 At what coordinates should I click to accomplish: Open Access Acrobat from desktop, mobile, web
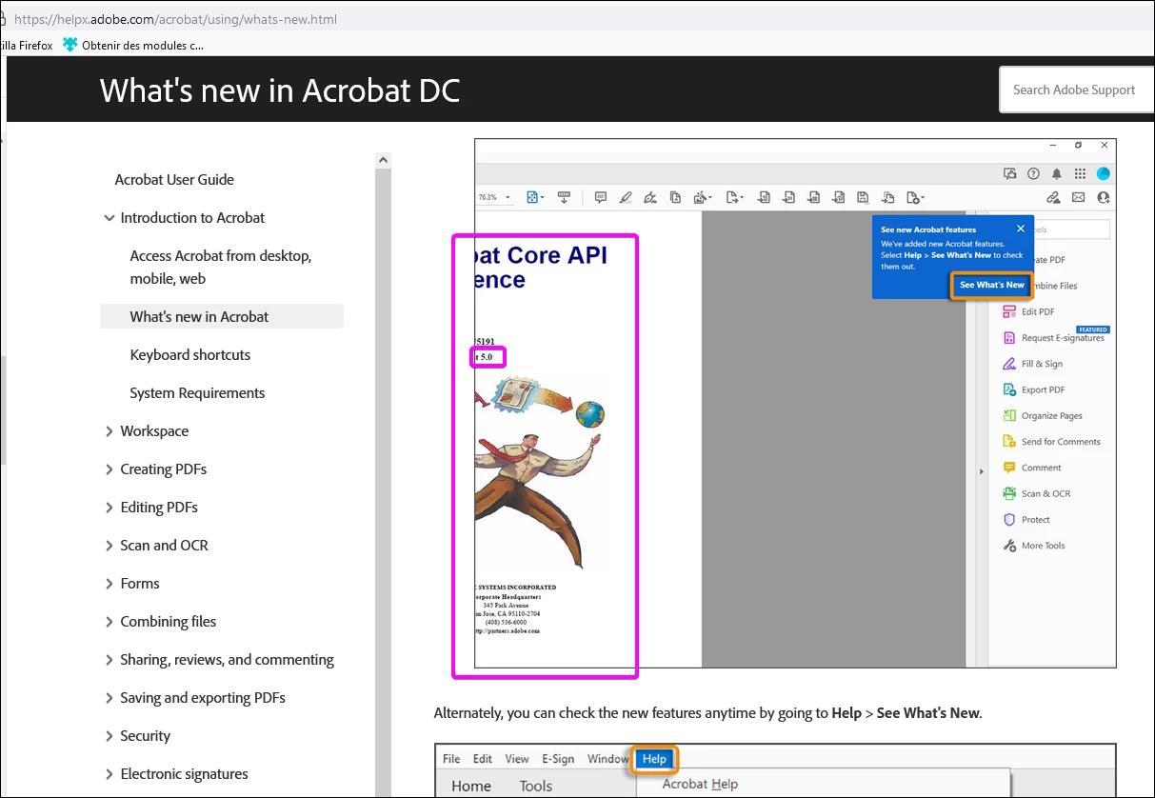tap(221, 267)
